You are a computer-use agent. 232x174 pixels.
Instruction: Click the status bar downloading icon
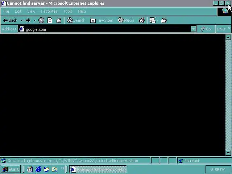click(x=4, y=161)
